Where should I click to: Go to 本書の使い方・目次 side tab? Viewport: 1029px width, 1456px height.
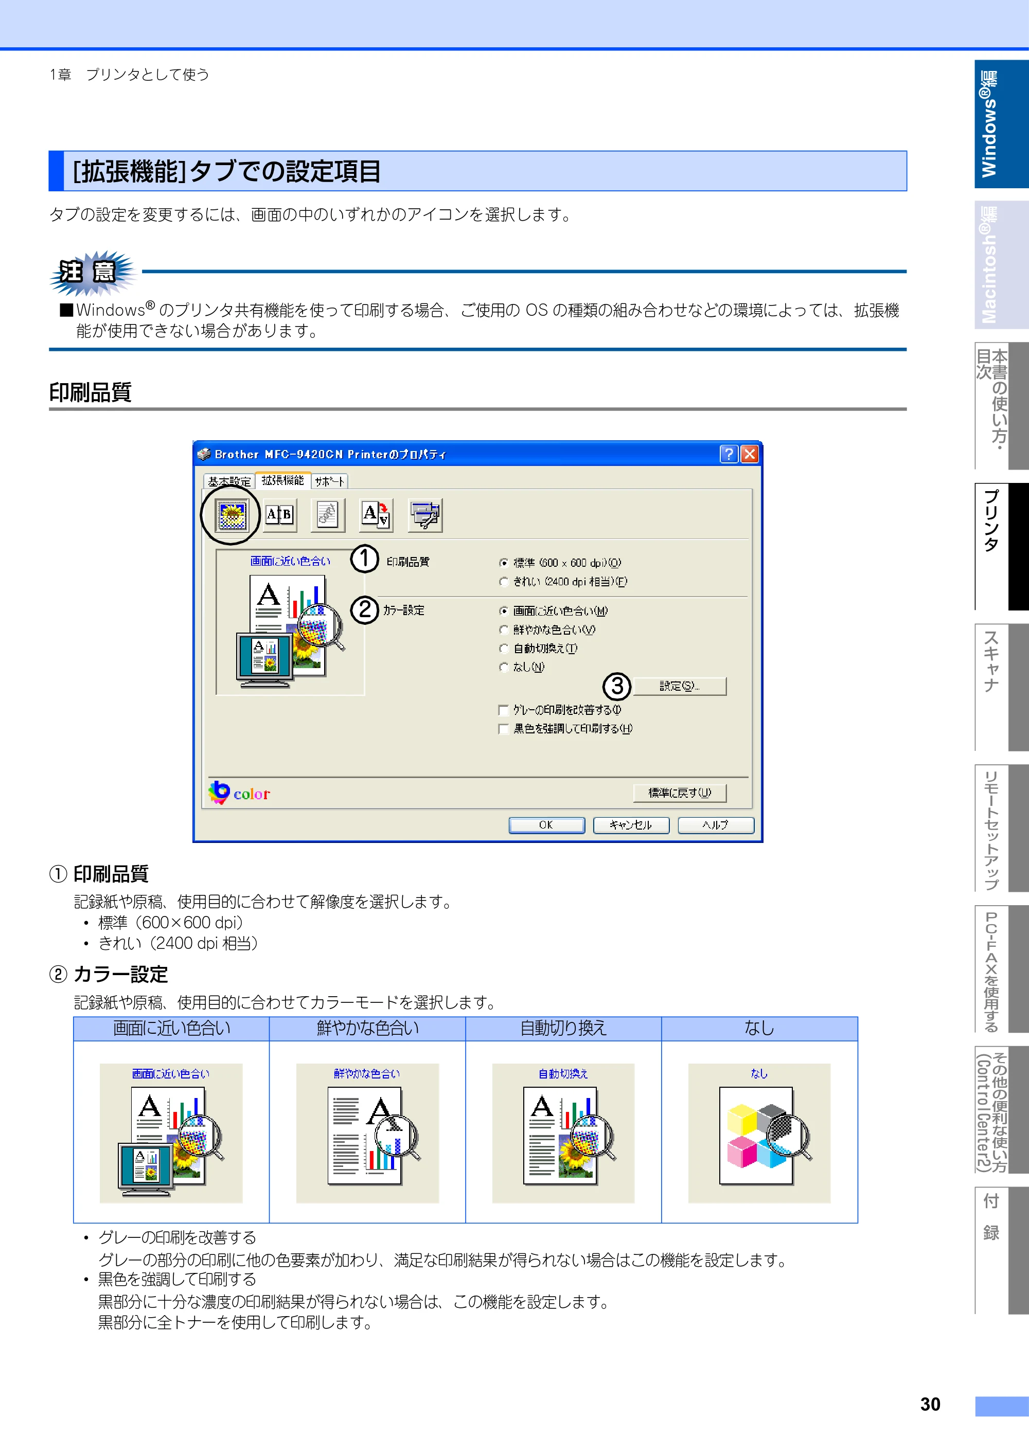(1001, 406)
